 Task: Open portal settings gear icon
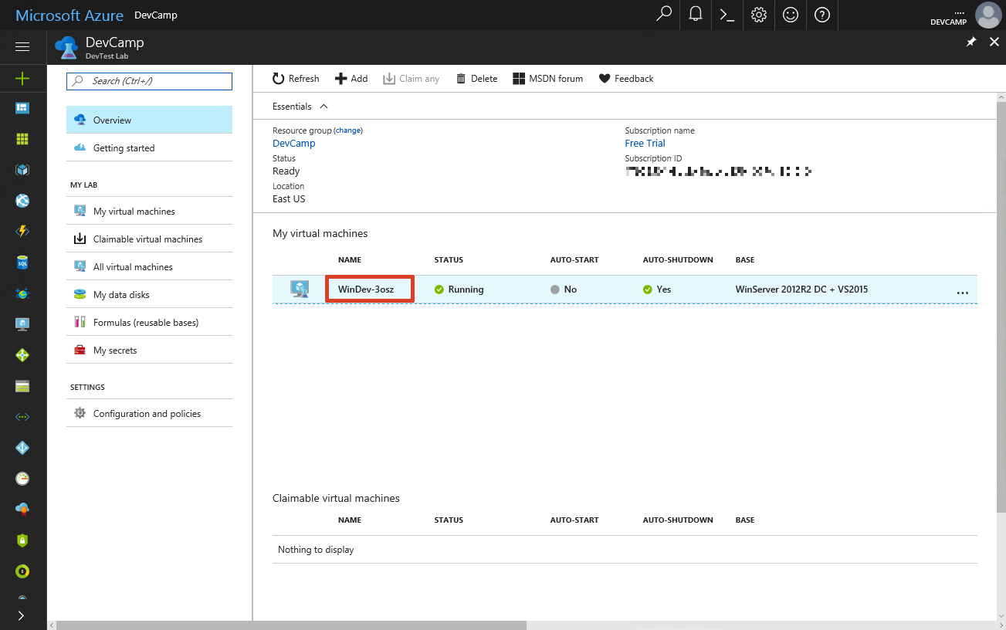[x=758, y=15]
